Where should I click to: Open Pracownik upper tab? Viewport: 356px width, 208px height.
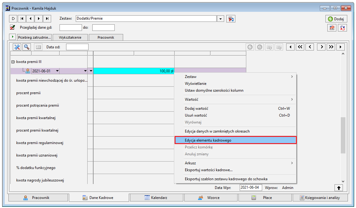(x=106, y=37)
